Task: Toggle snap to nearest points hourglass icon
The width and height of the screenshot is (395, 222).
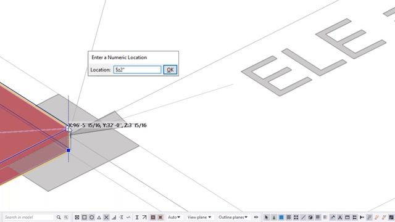Action: click(x=137, y=217)
